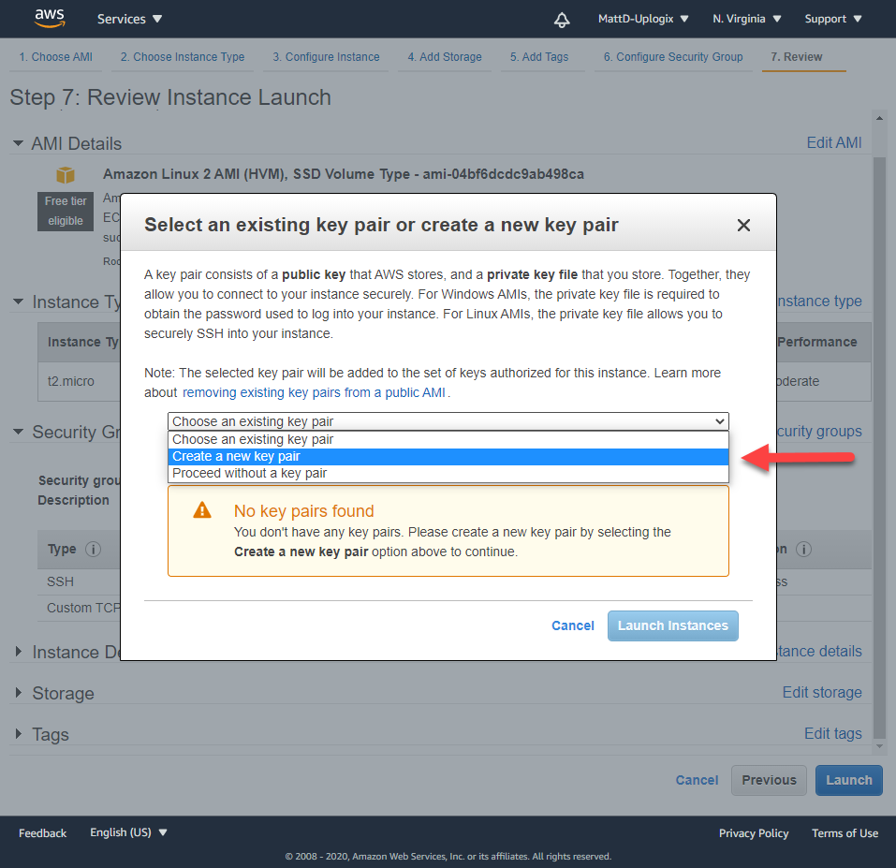Click the key pair combo box
This screenshot has width=896, height=868.
point(448,421)
